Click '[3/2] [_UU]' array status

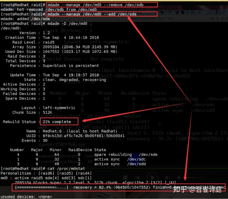pos(163,183)
